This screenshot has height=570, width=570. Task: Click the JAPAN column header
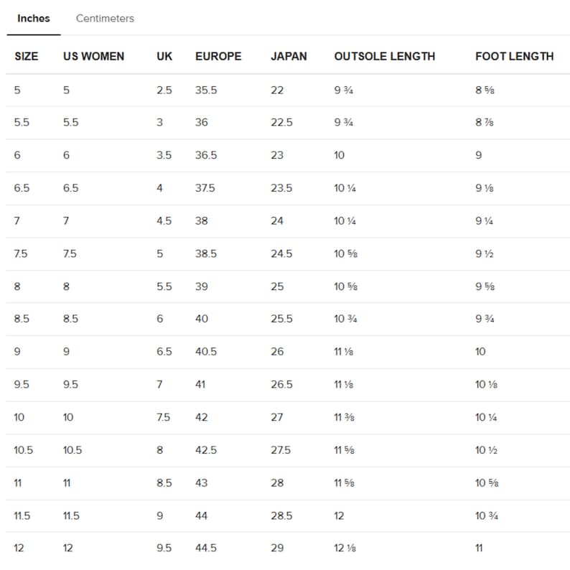289,56
